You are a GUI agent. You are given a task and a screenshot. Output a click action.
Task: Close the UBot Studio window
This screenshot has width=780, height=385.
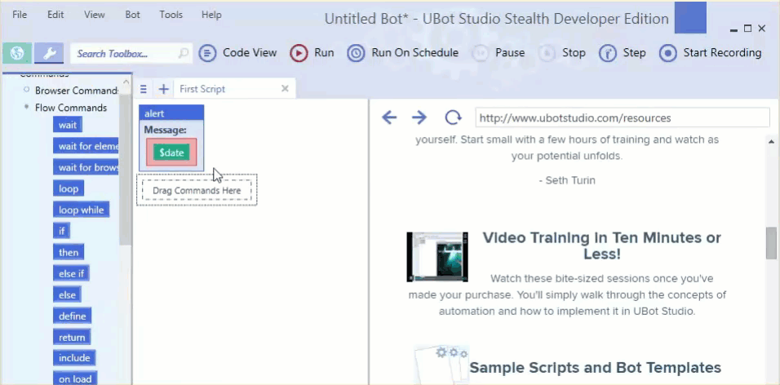(x=761, y=29)
